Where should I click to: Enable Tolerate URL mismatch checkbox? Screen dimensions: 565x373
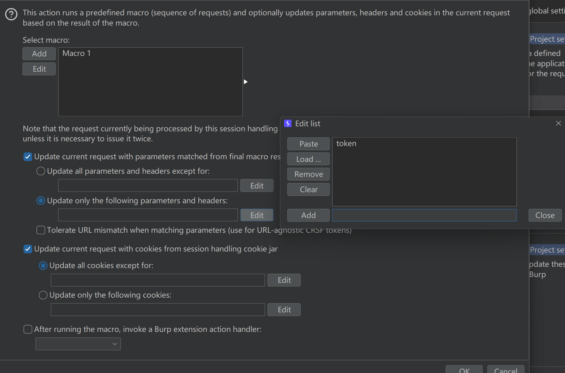point(41,230)
